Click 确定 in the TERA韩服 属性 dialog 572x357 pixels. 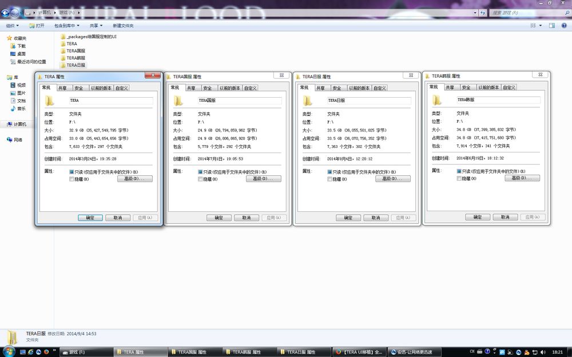click(478, 217)
